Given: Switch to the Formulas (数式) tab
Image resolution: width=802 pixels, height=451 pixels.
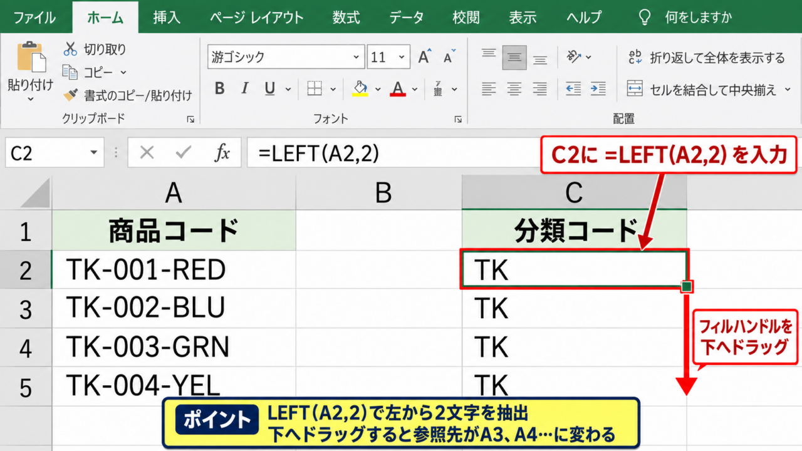Looking at the screenshot, I should pyautogui.click(x=346, y=17).
